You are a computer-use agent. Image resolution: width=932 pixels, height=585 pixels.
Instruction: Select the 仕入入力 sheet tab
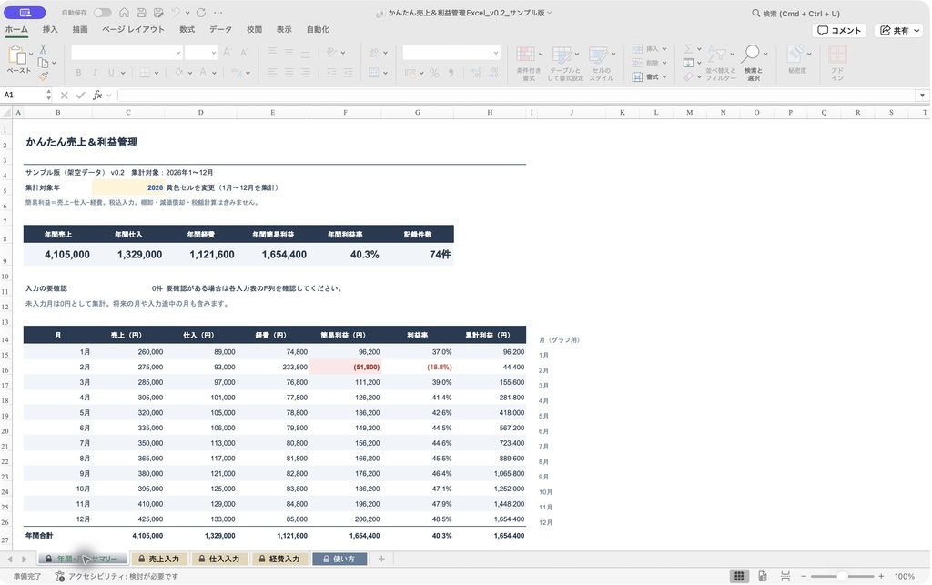[x=219, y=559]
